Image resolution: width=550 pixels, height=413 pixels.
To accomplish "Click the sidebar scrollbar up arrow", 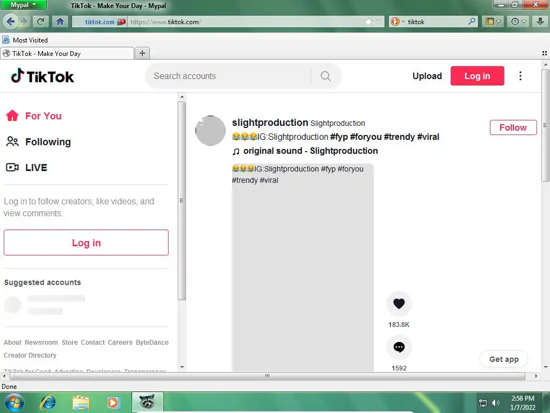I will coord(182,97).
